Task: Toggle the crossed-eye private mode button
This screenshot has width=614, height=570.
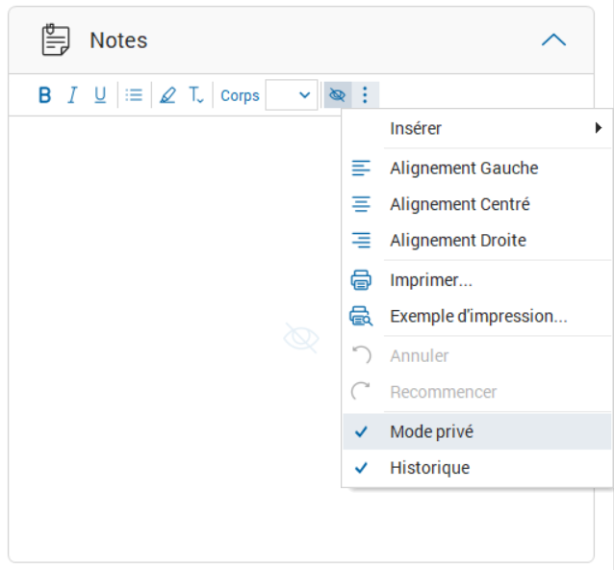Action: click(337, 95)
